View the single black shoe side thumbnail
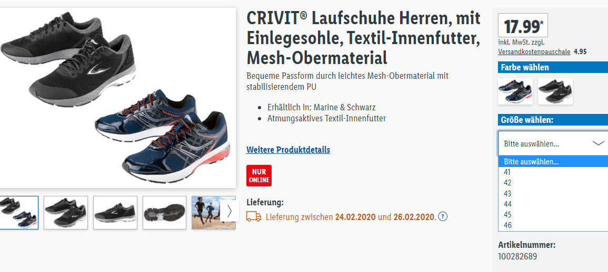 pos(115,213)
